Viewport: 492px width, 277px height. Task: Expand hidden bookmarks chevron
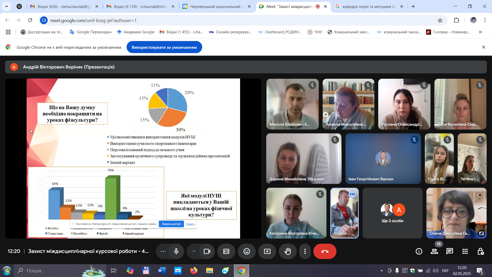pyautogui.click(x=480, y=32)
